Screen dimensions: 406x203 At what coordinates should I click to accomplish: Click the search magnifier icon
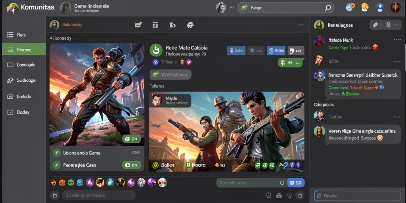pyautogui.click(x=327, y=8)
